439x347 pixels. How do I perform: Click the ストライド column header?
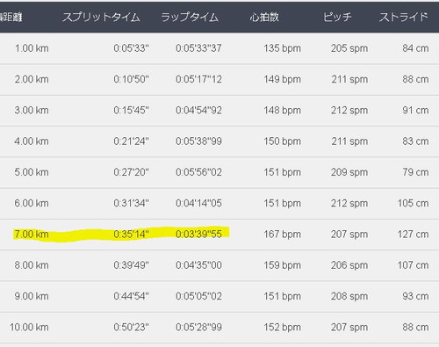pos(404,18)
